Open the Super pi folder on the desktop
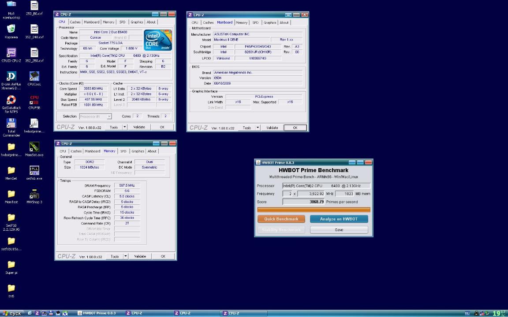The image size is (508, 317). (x=11, y=267)
